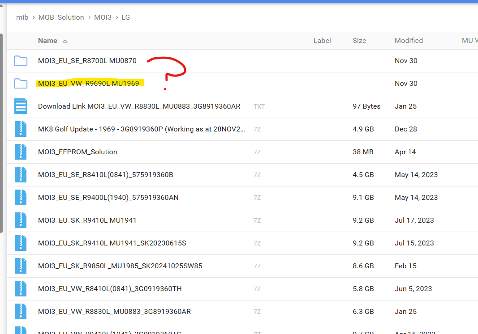Click the Label column header
This screenshot has width=478, height=334.
coord(322,41)
